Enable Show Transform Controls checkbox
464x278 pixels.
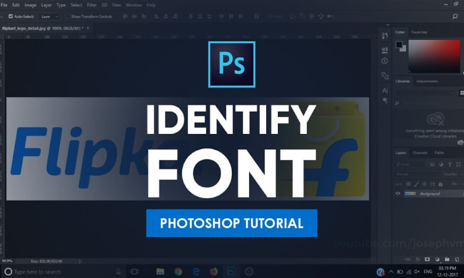tap(67, 16)
